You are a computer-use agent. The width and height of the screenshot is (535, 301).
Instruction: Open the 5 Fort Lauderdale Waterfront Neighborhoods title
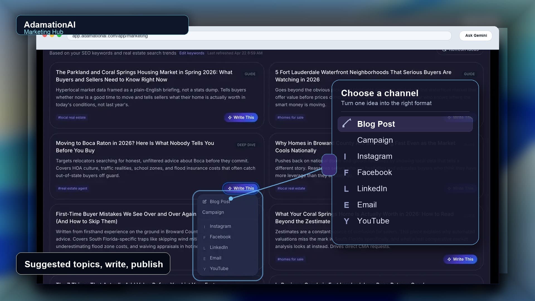pos(363,76)
